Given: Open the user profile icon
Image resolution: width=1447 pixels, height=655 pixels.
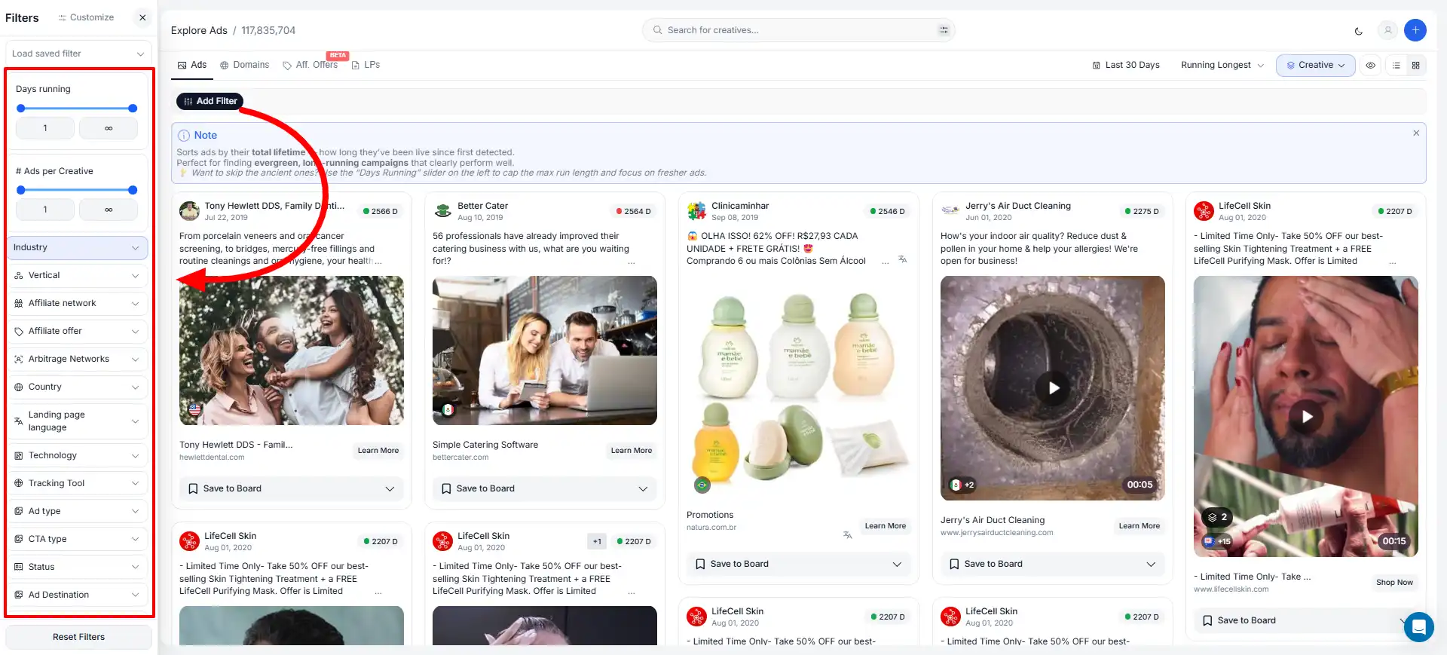Looking at the screenshot, I should click(x=1387, y=30).
